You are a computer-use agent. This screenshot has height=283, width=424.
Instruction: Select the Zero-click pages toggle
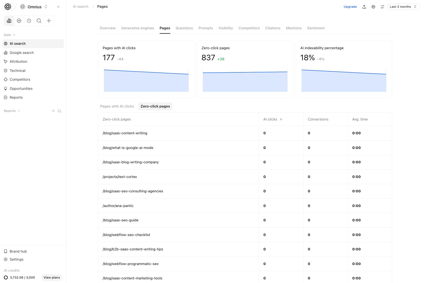click(155, 106)
